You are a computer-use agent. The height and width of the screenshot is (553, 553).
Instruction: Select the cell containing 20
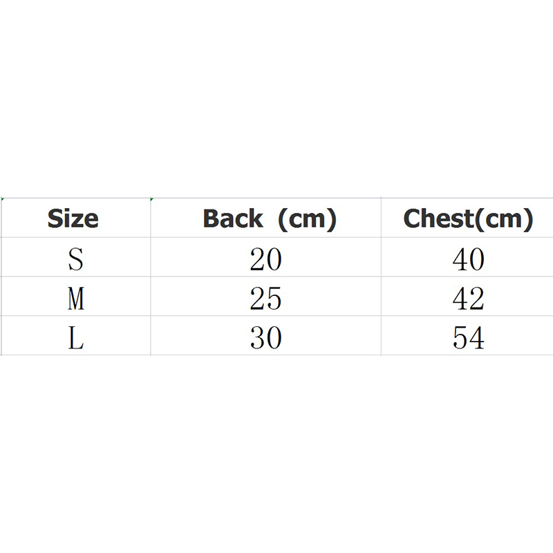point(265,260)
